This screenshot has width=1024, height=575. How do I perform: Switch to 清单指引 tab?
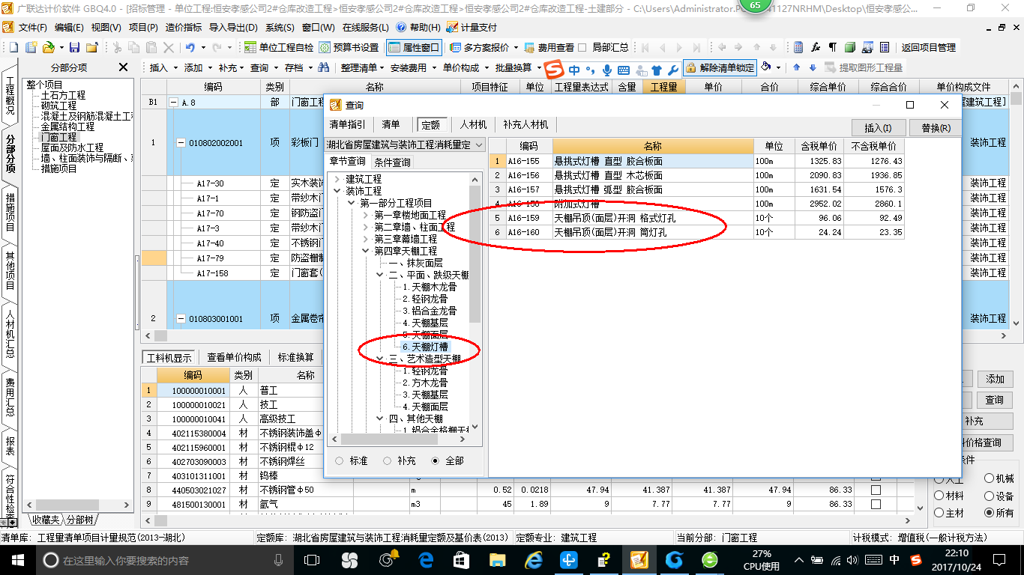pyautogui.click(x=348, y=124)
